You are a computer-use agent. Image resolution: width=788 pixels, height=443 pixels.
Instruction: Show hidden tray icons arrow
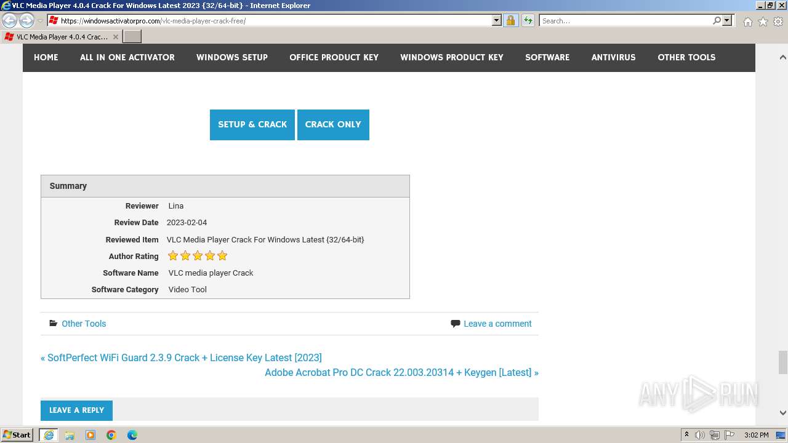686,435
